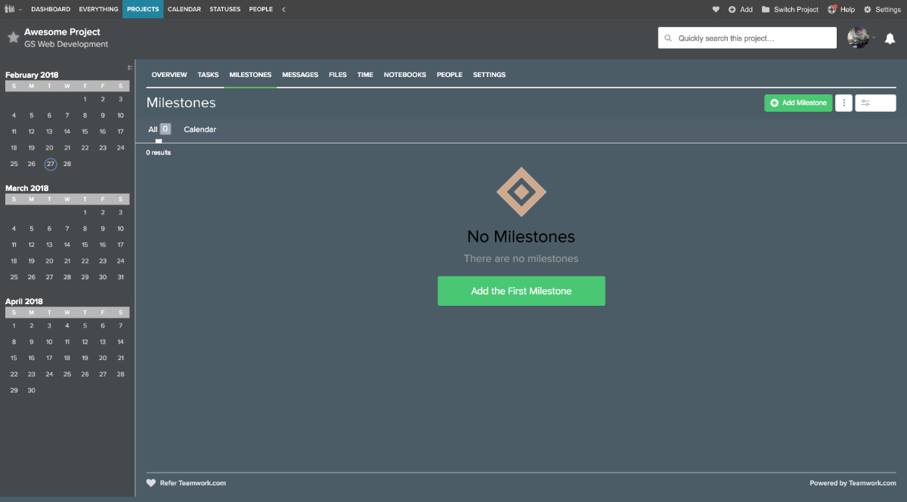
Task: Open the three-dot milestone options menu
Action: pos(844,103)
